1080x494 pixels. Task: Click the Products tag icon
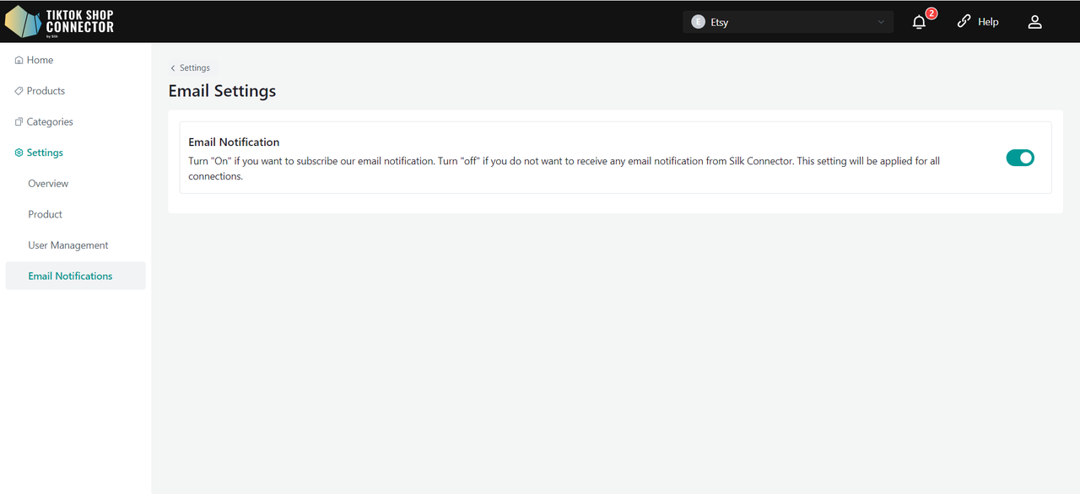click(19, 91)
